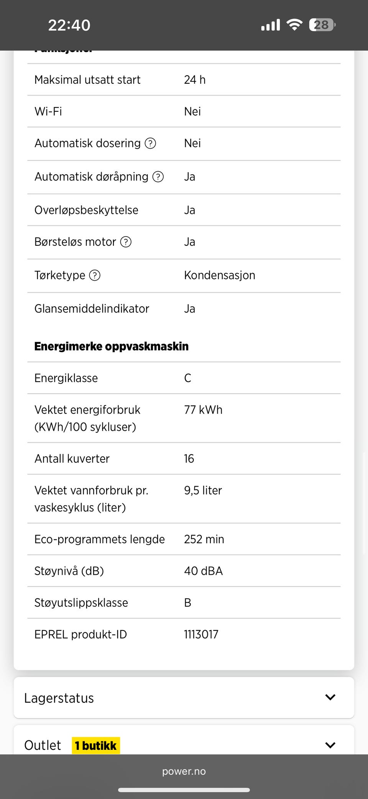
Task: Tap the battery indicator showing 28
Action: pyautogui.click(x=322, y=25)
